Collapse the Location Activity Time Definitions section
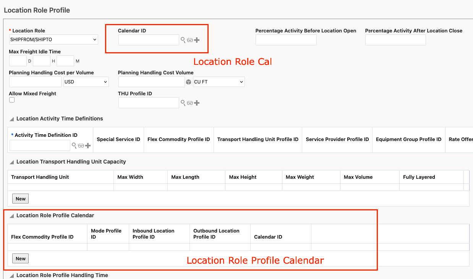Image resolution: width=473 pixels, height=279 pixels. pyautogui.click(x=12, y=119)
